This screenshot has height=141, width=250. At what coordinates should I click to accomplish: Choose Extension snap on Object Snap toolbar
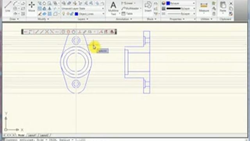57,32
